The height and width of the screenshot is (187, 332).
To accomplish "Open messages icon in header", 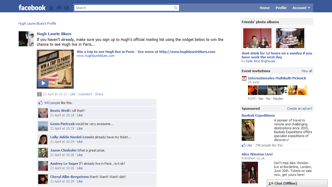I will [59, 8].
